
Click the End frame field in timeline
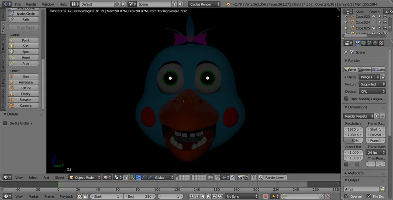pos(139,197)
